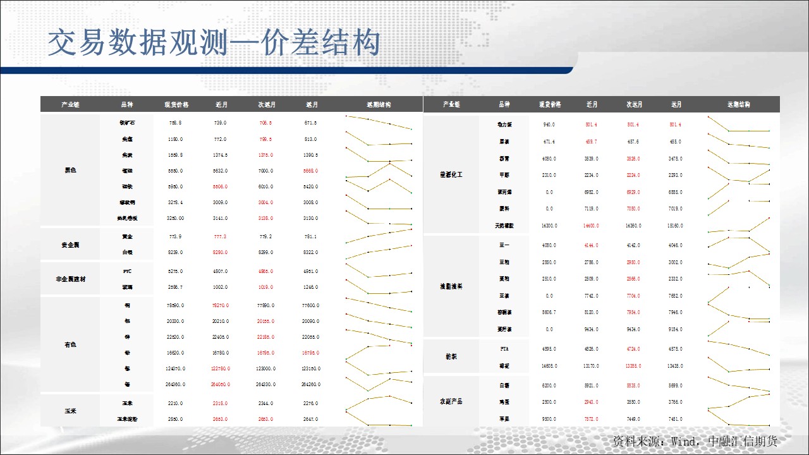Click the 农副产品 category cell
809x455 pixels.
(x=451, y=401)
